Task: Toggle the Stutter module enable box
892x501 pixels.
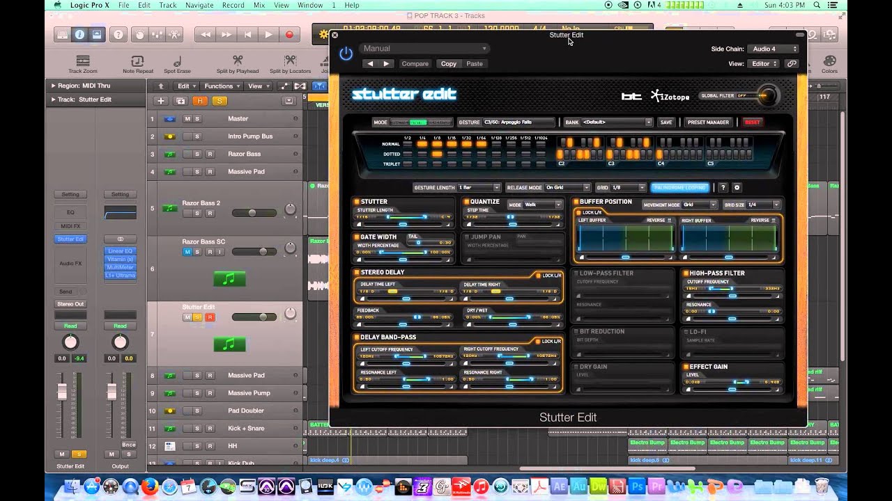Action: tap(356, 202)
